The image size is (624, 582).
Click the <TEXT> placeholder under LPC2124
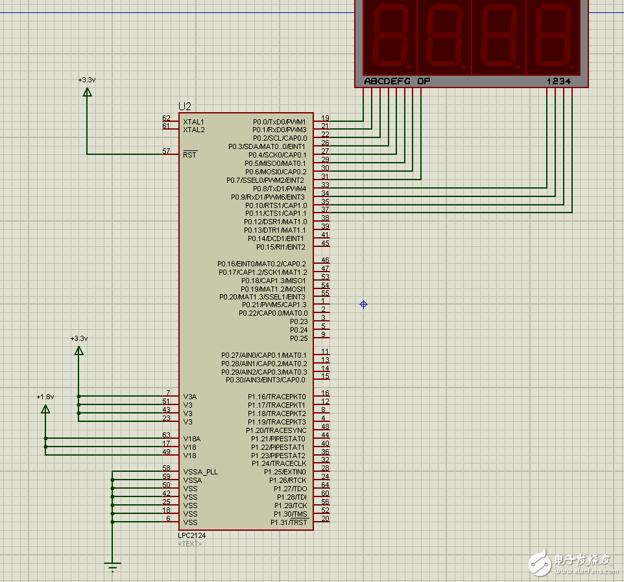pos(190,544)
